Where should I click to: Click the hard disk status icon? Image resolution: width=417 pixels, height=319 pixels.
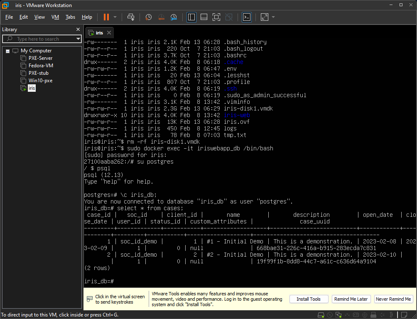pos(320,315)
